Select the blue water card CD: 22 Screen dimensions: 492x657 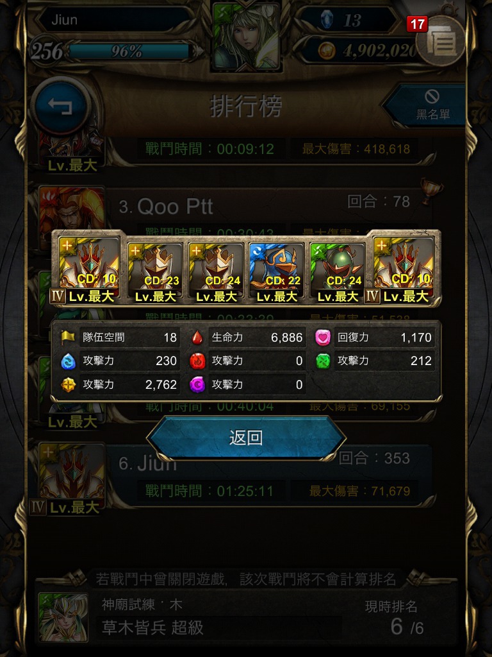click(277, 273)
